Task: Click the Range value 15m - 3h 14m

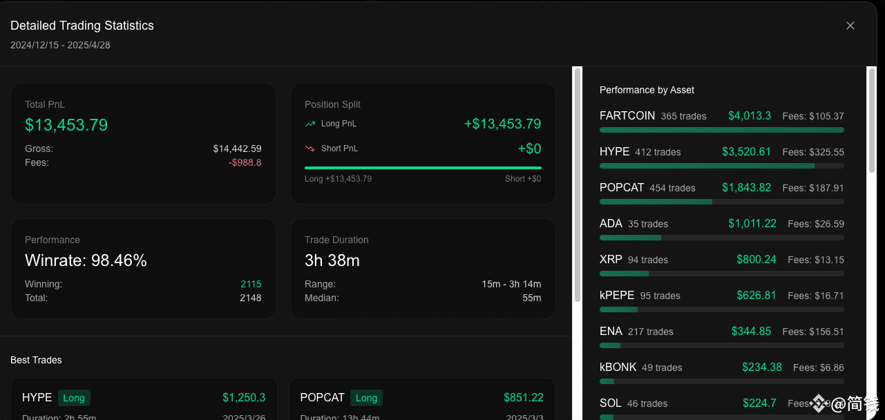Action: [x=511, y=284]
